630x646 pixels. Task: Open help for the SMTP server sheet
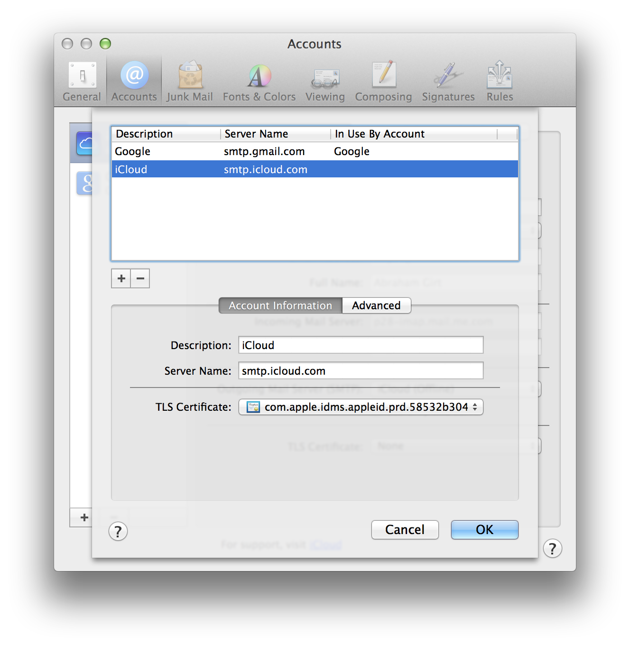click(x=118, y=531)
